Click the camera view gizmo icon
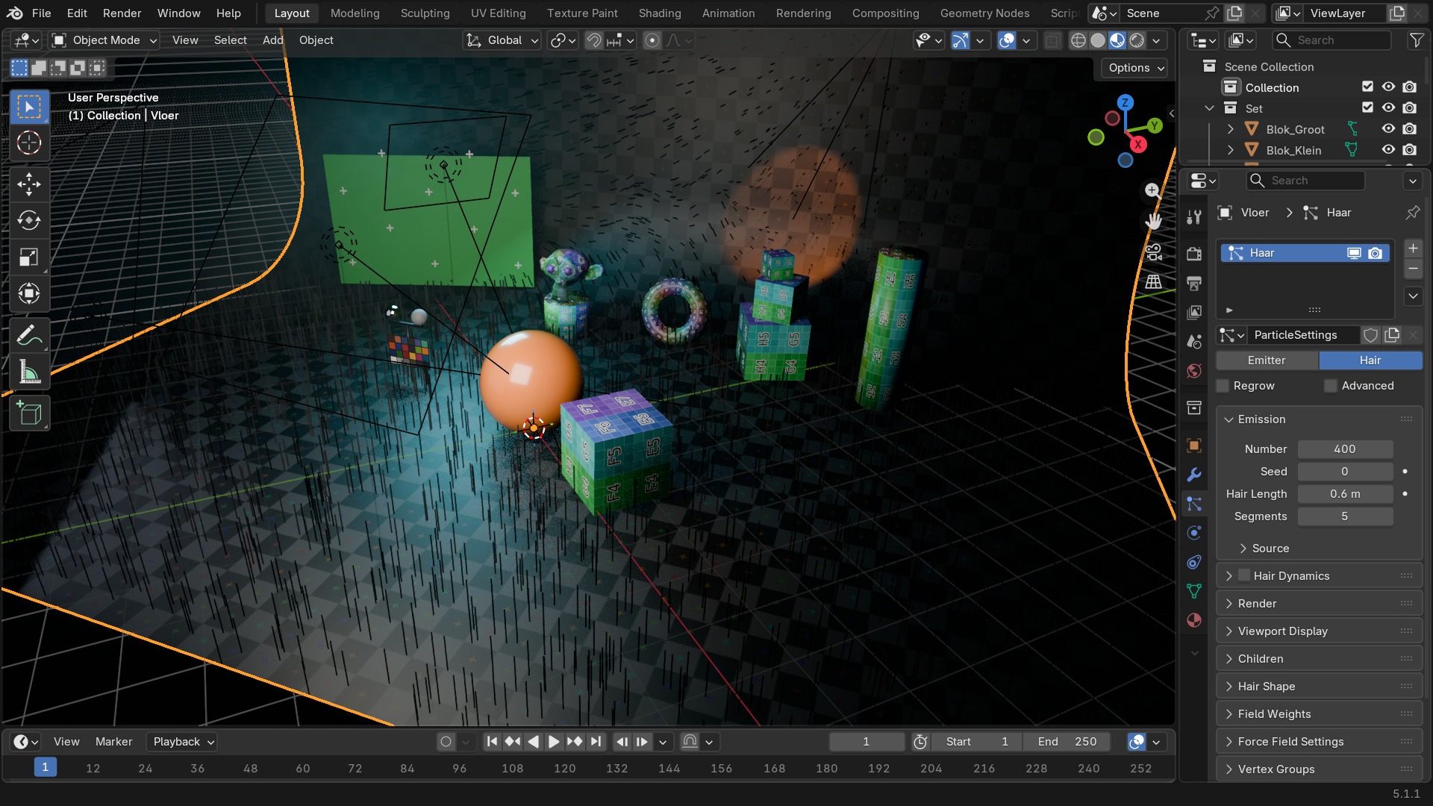This screenshot has height=806, width=1433. (1154, 252)
